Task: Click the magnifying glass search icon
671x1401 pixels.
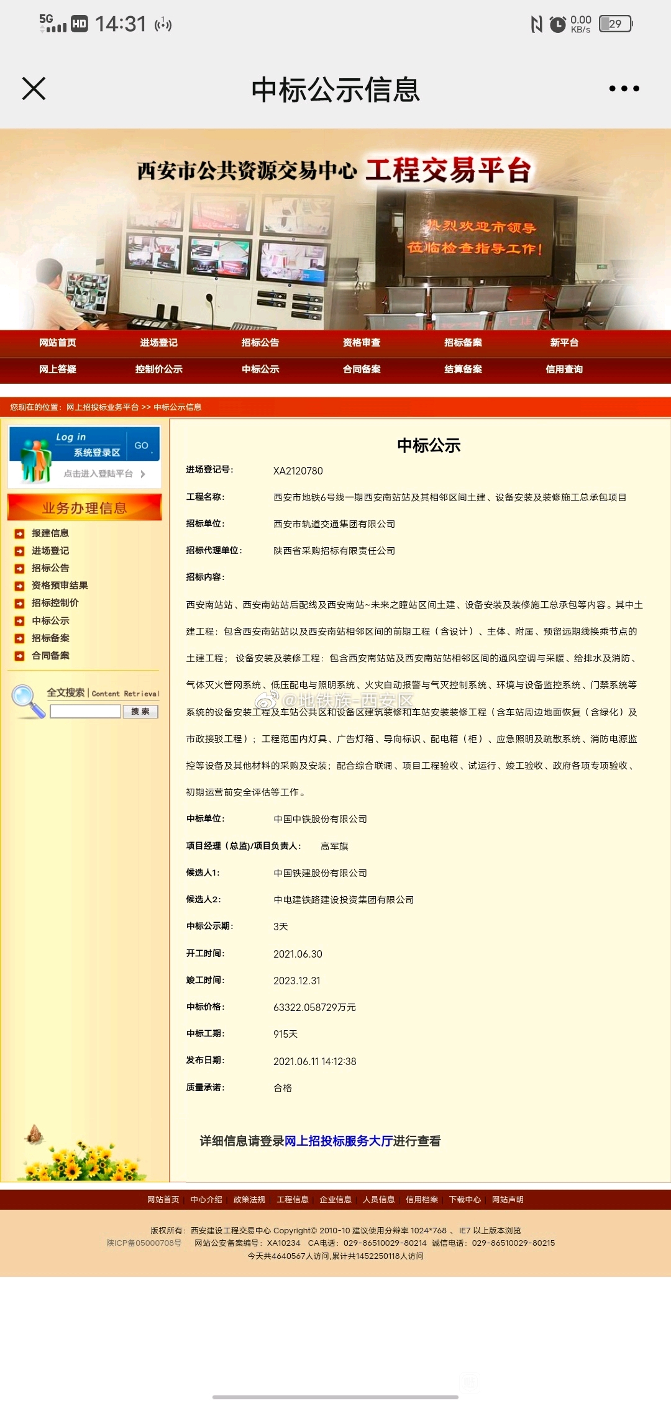Action: (x=28, y=701)
